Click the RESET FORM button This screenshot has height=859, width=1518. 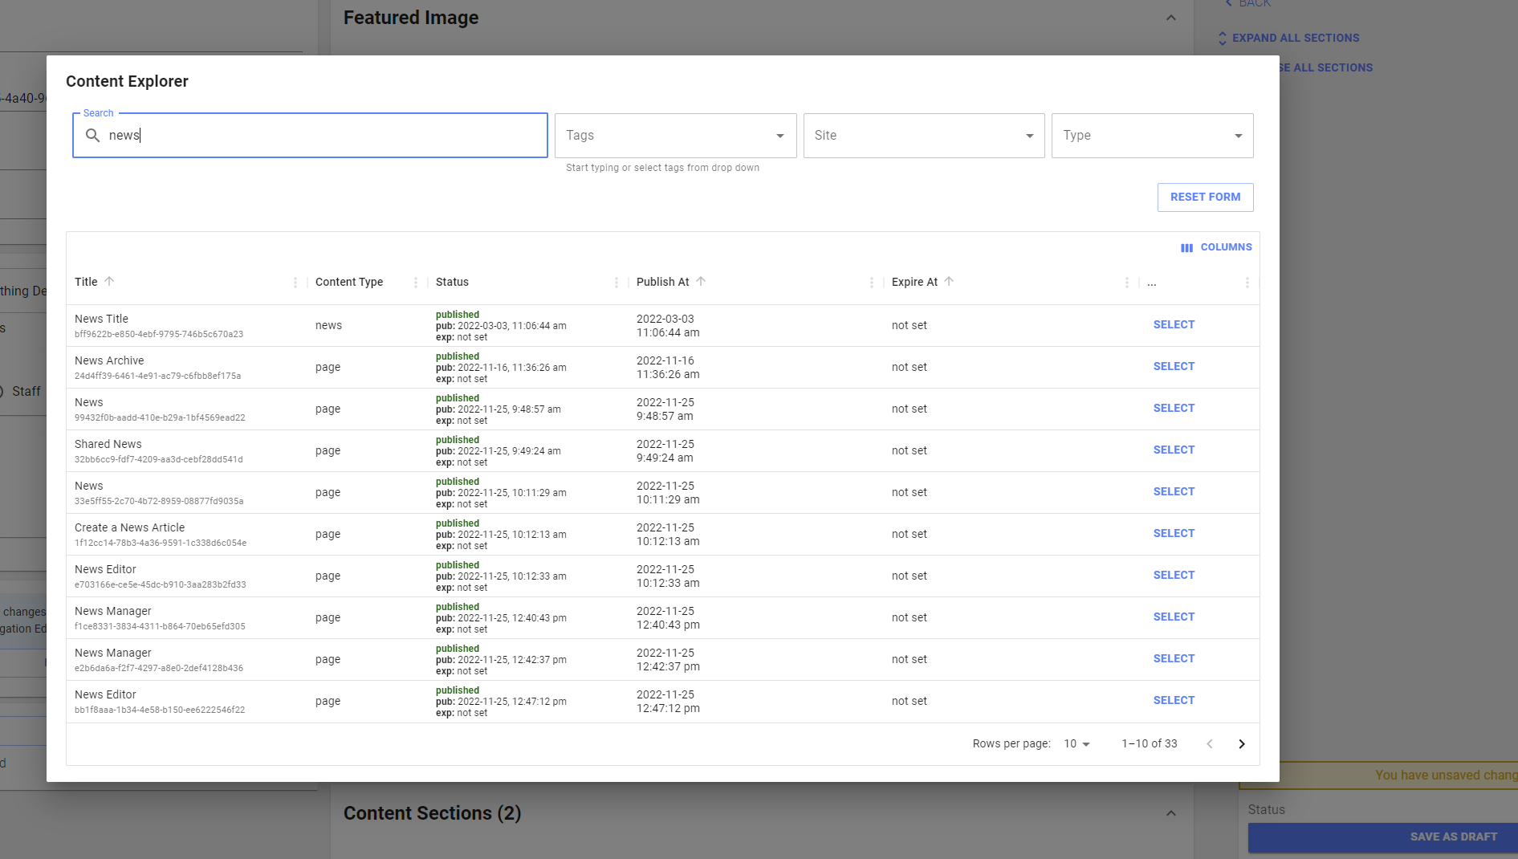[1205, 197]
